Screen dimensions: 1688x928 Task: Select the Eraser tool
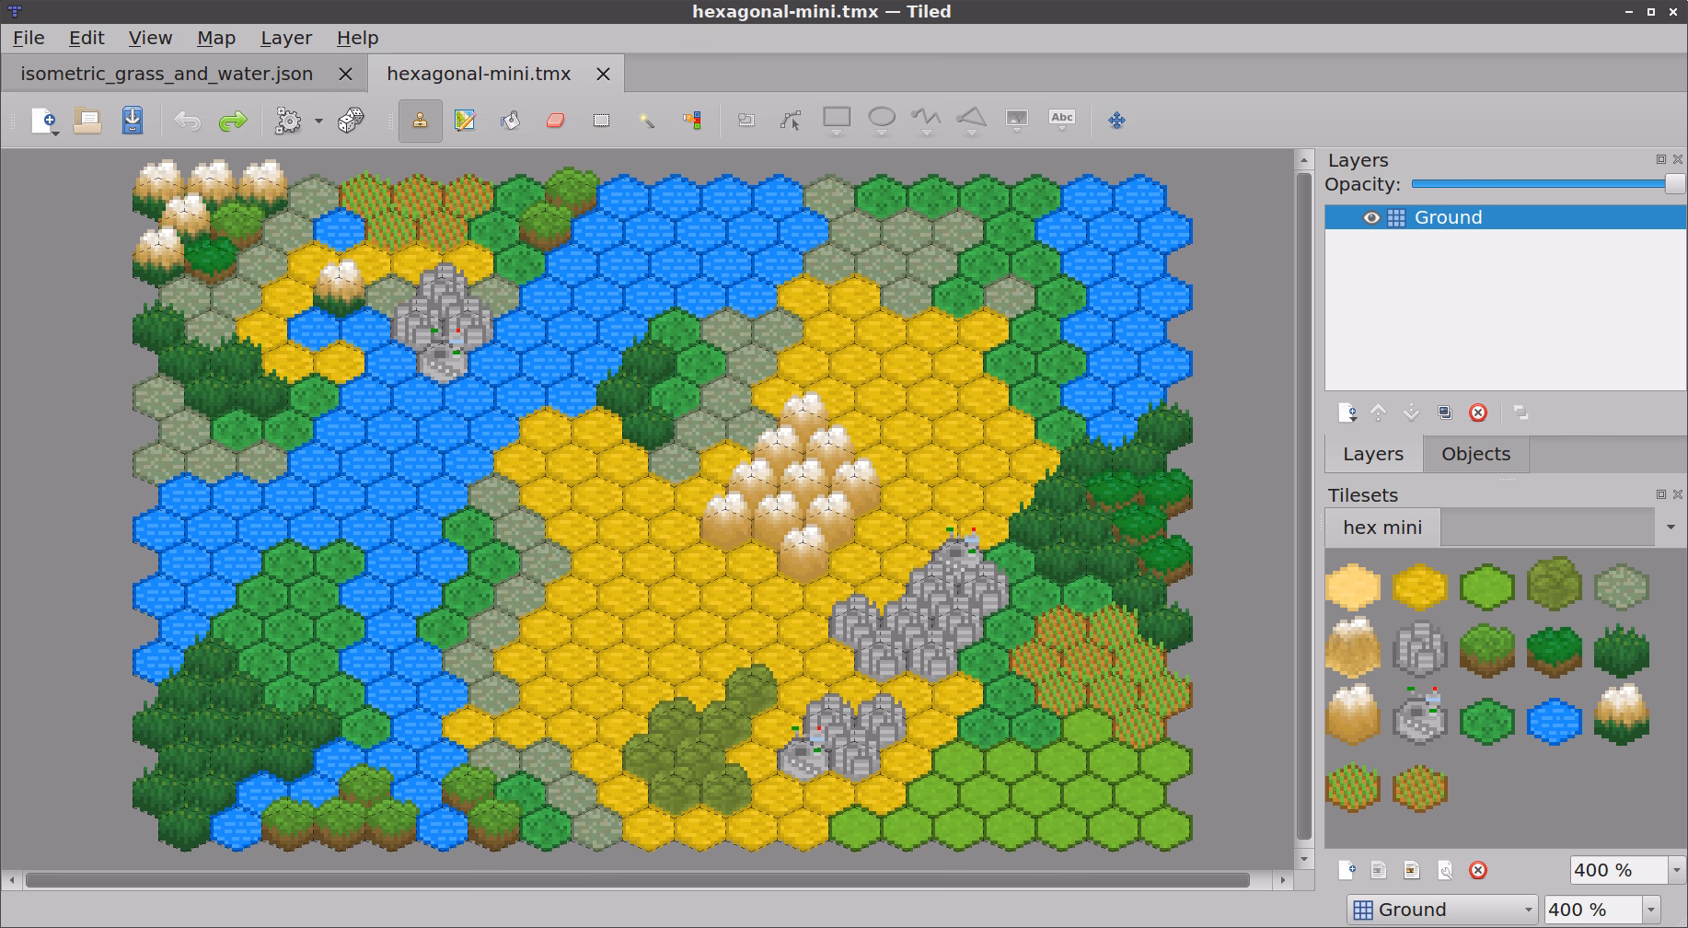click(555, 121)
